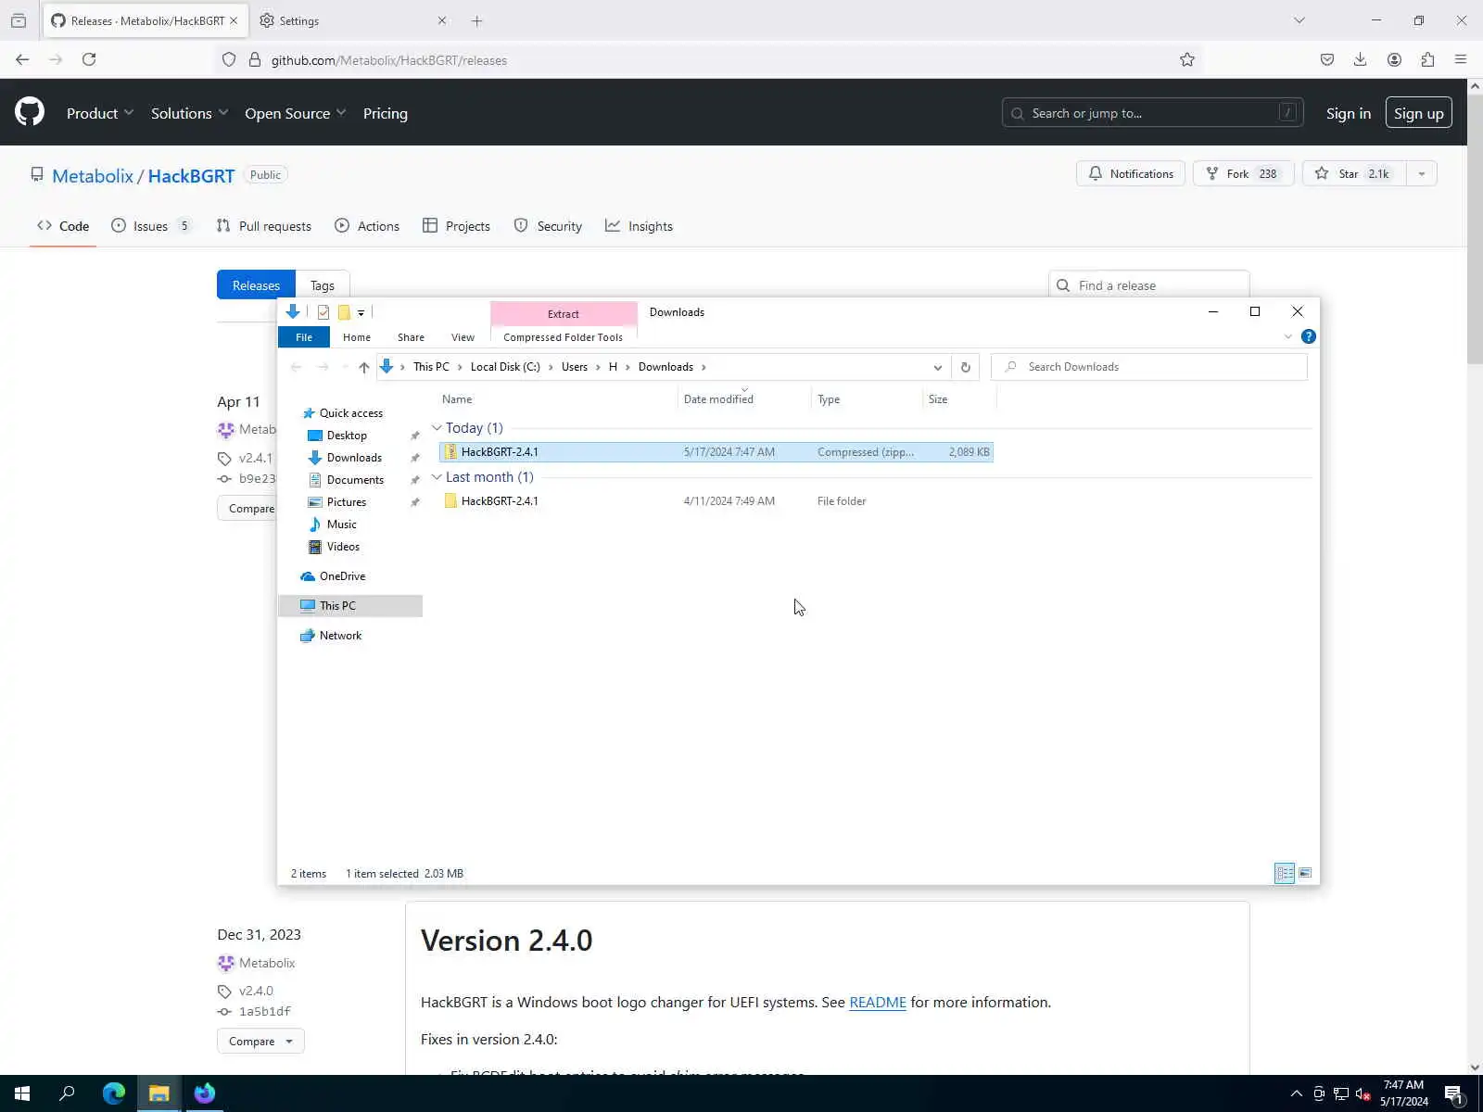Open the File menu in Explorer

(x=304, y=337)
